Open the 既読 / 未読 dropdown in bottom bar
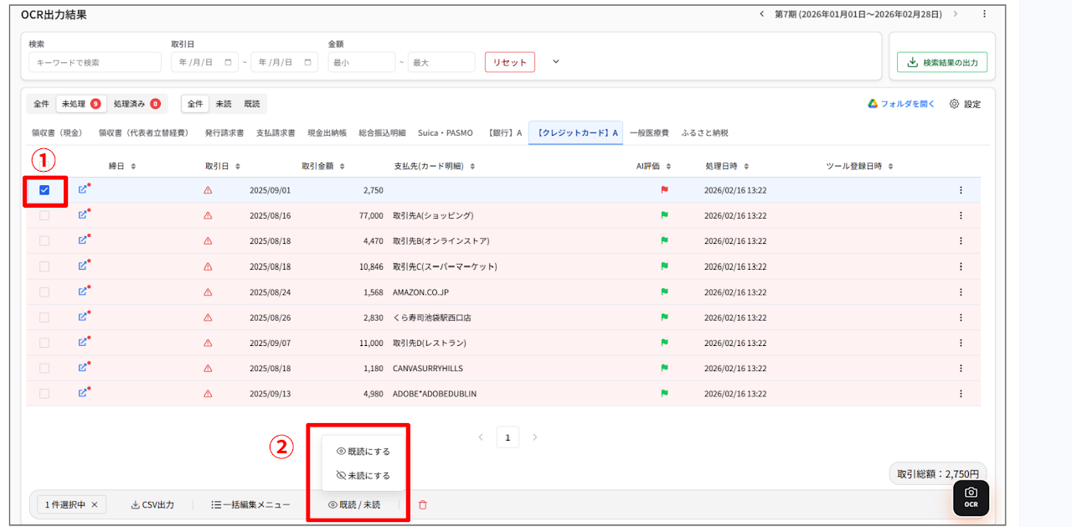Image resolution: width=1072 pixels, height=527 pixels. [354, 504]
